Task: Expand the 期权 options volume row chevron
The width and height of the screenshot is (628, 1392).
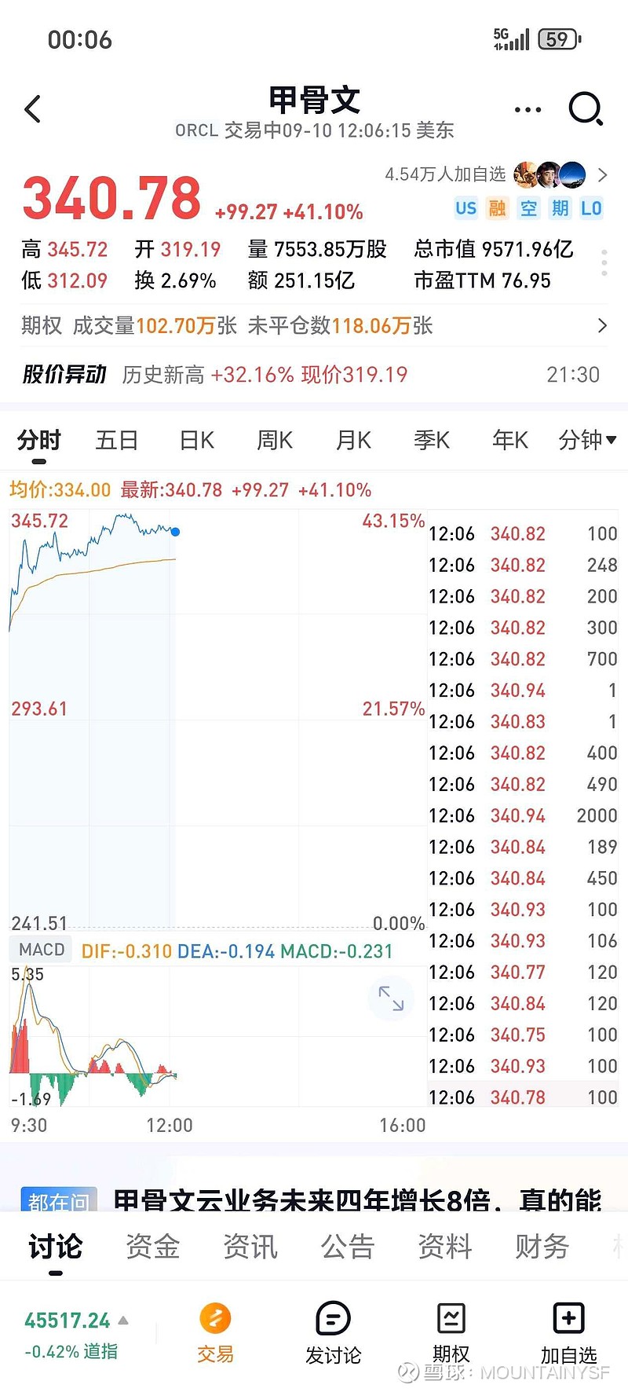Action: point(602,325)
